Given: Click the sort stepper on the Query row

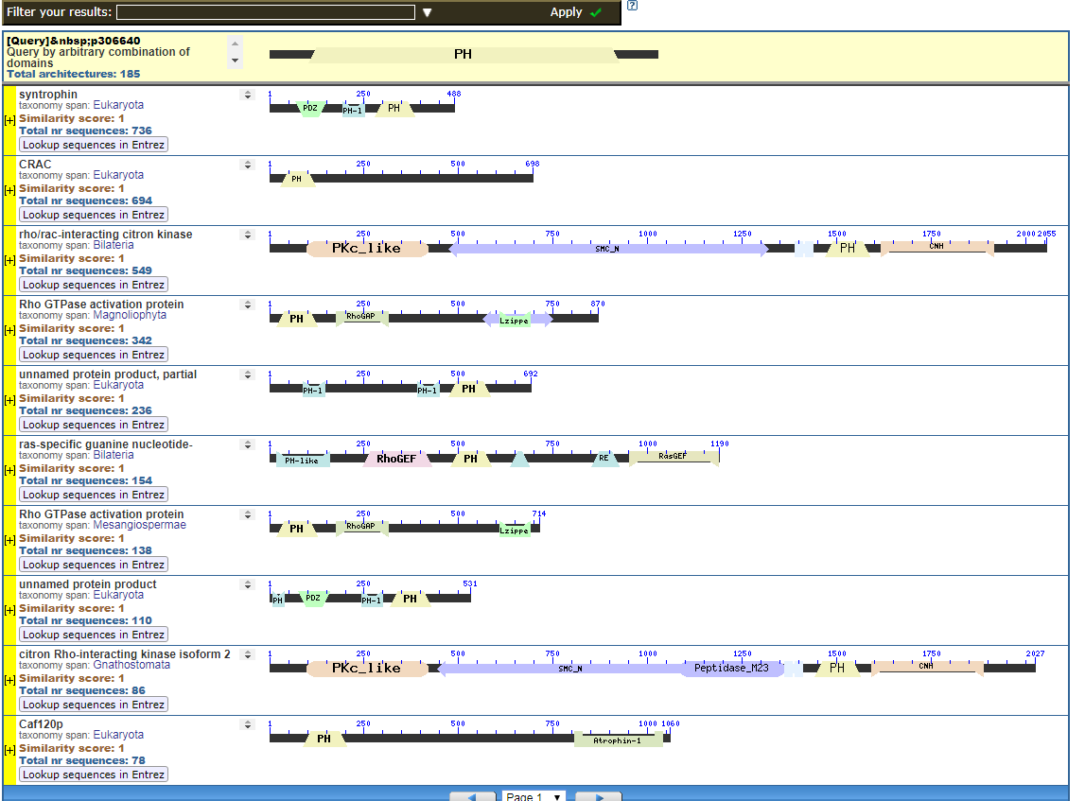Looking at the screenshot, I should point(236,52).
